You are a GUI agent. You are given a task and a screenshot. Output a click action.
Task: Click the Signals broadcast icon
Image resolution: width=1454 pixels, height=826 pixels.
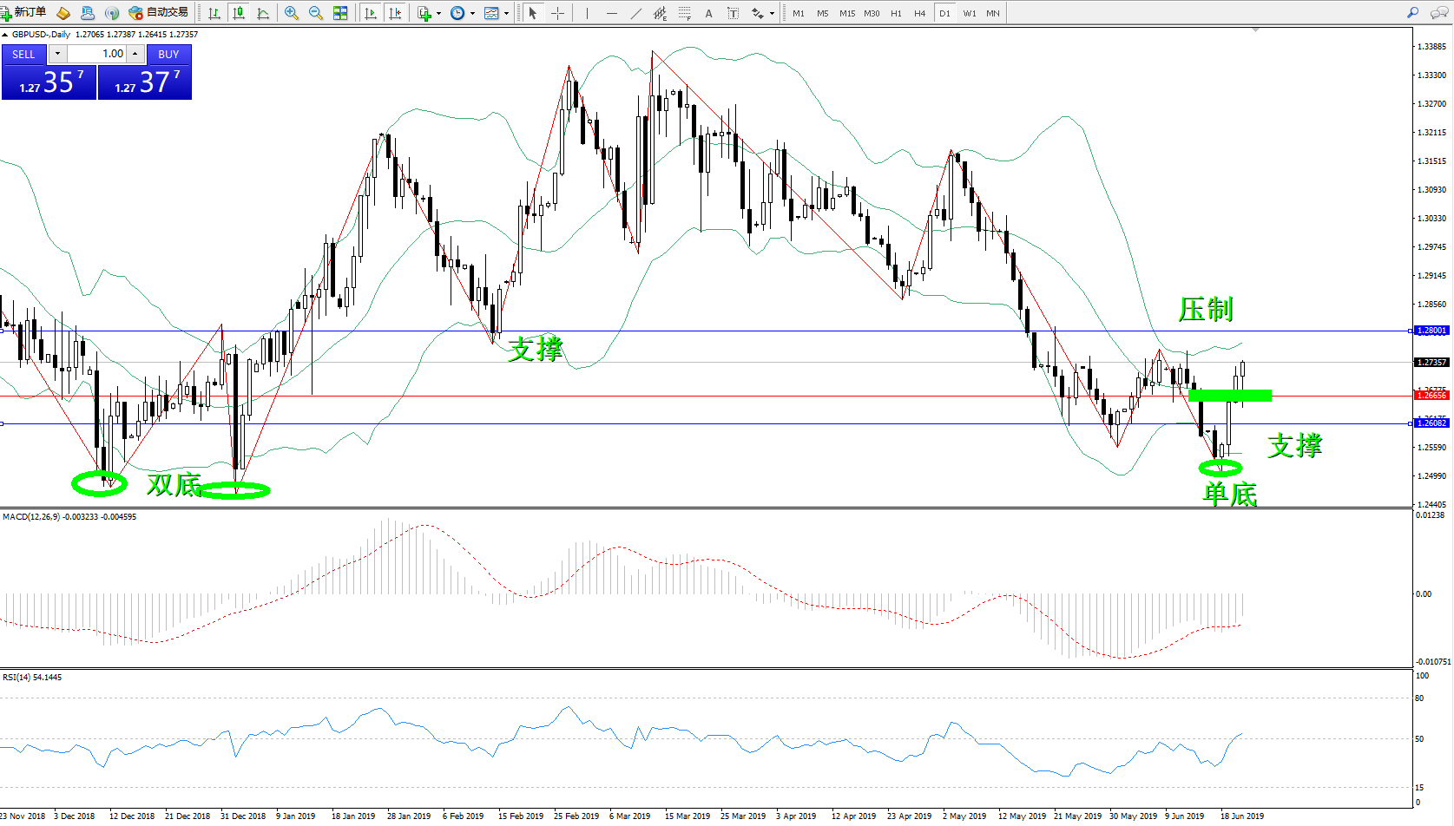coord(111,13)
